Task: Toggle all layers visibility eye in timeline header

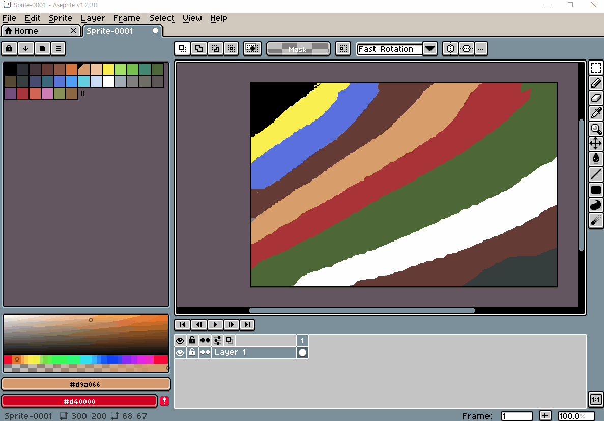Action: coord(180,341)
